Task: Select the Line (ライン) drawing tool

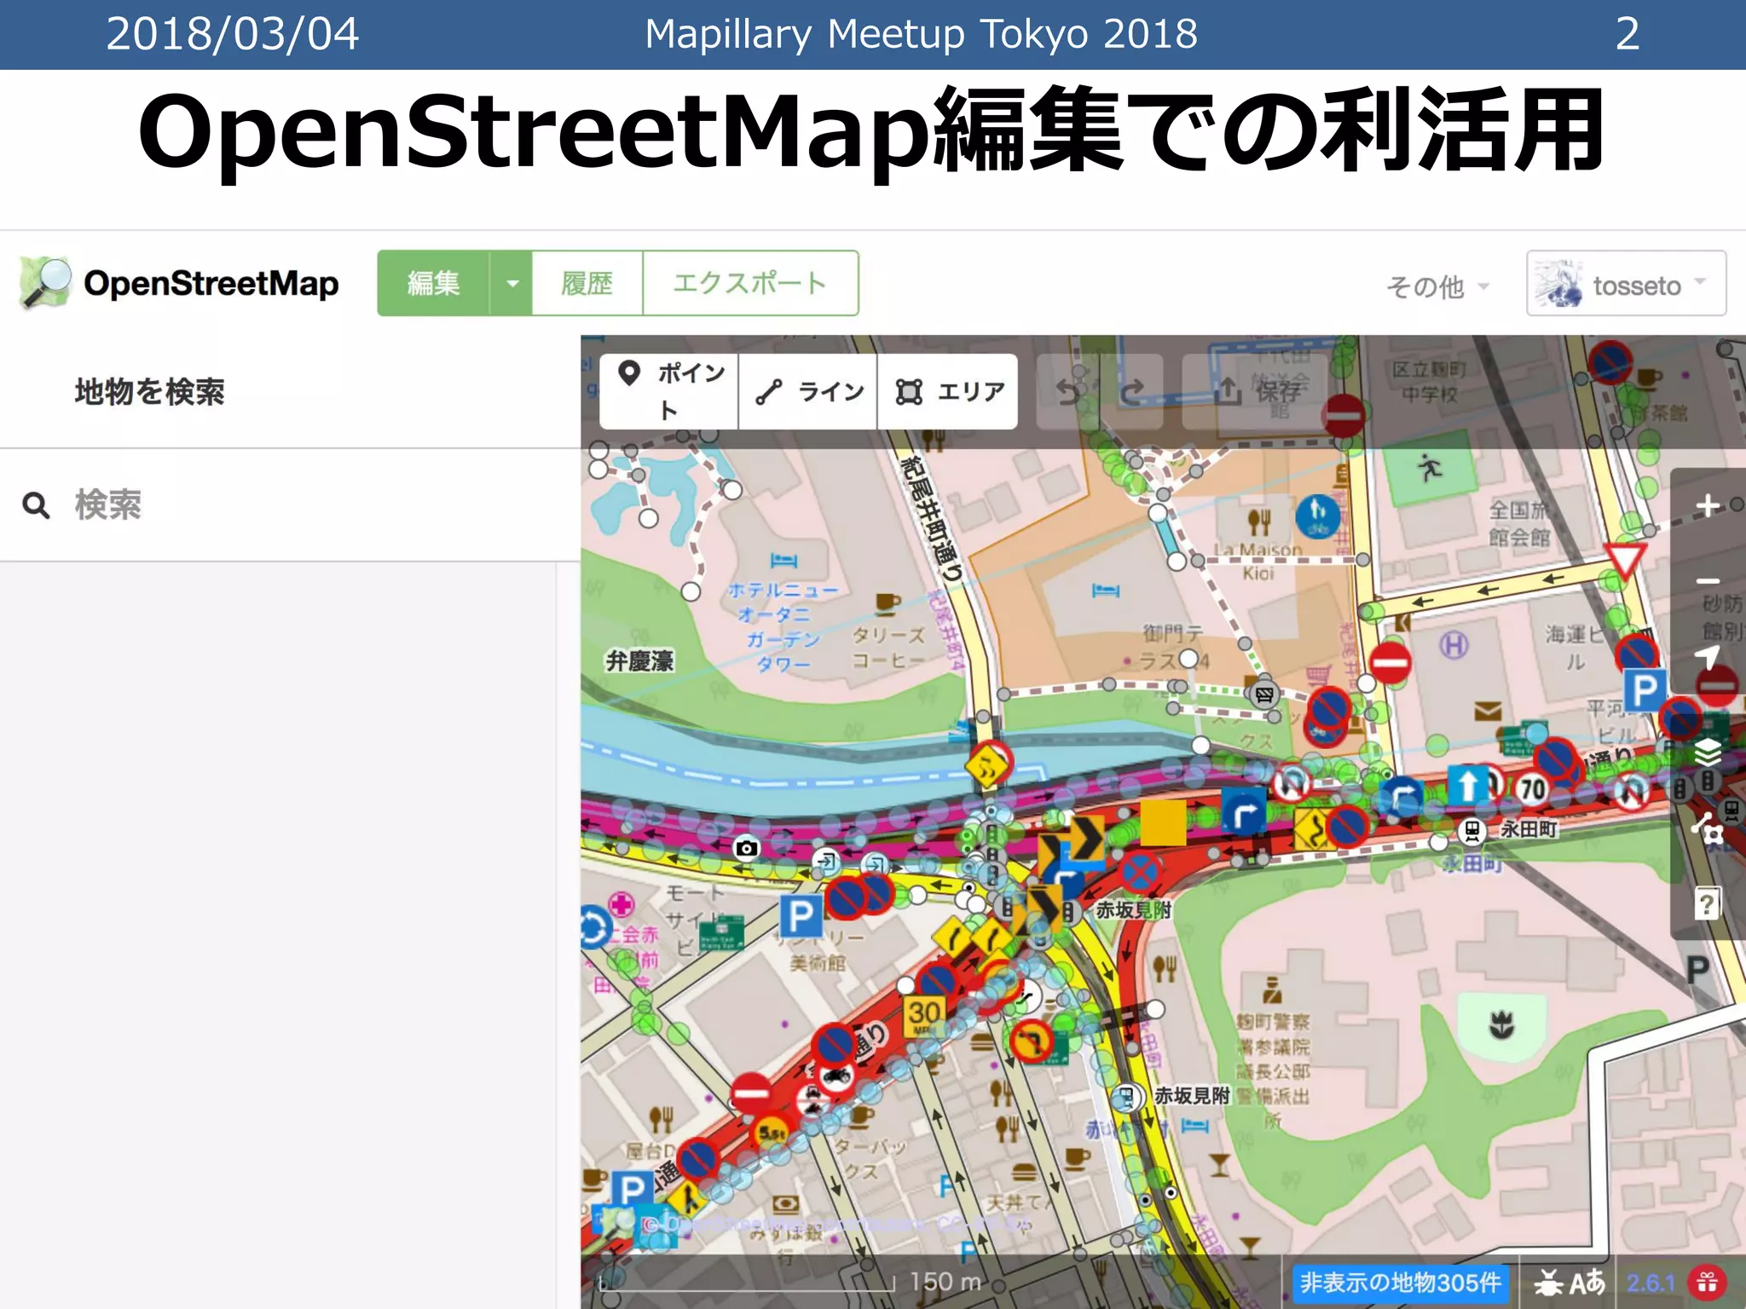Action: (x=809, y=391)
